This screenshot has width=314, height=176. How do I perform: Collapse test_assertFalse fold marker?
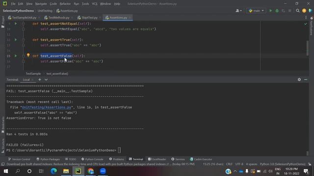point(24,56)
